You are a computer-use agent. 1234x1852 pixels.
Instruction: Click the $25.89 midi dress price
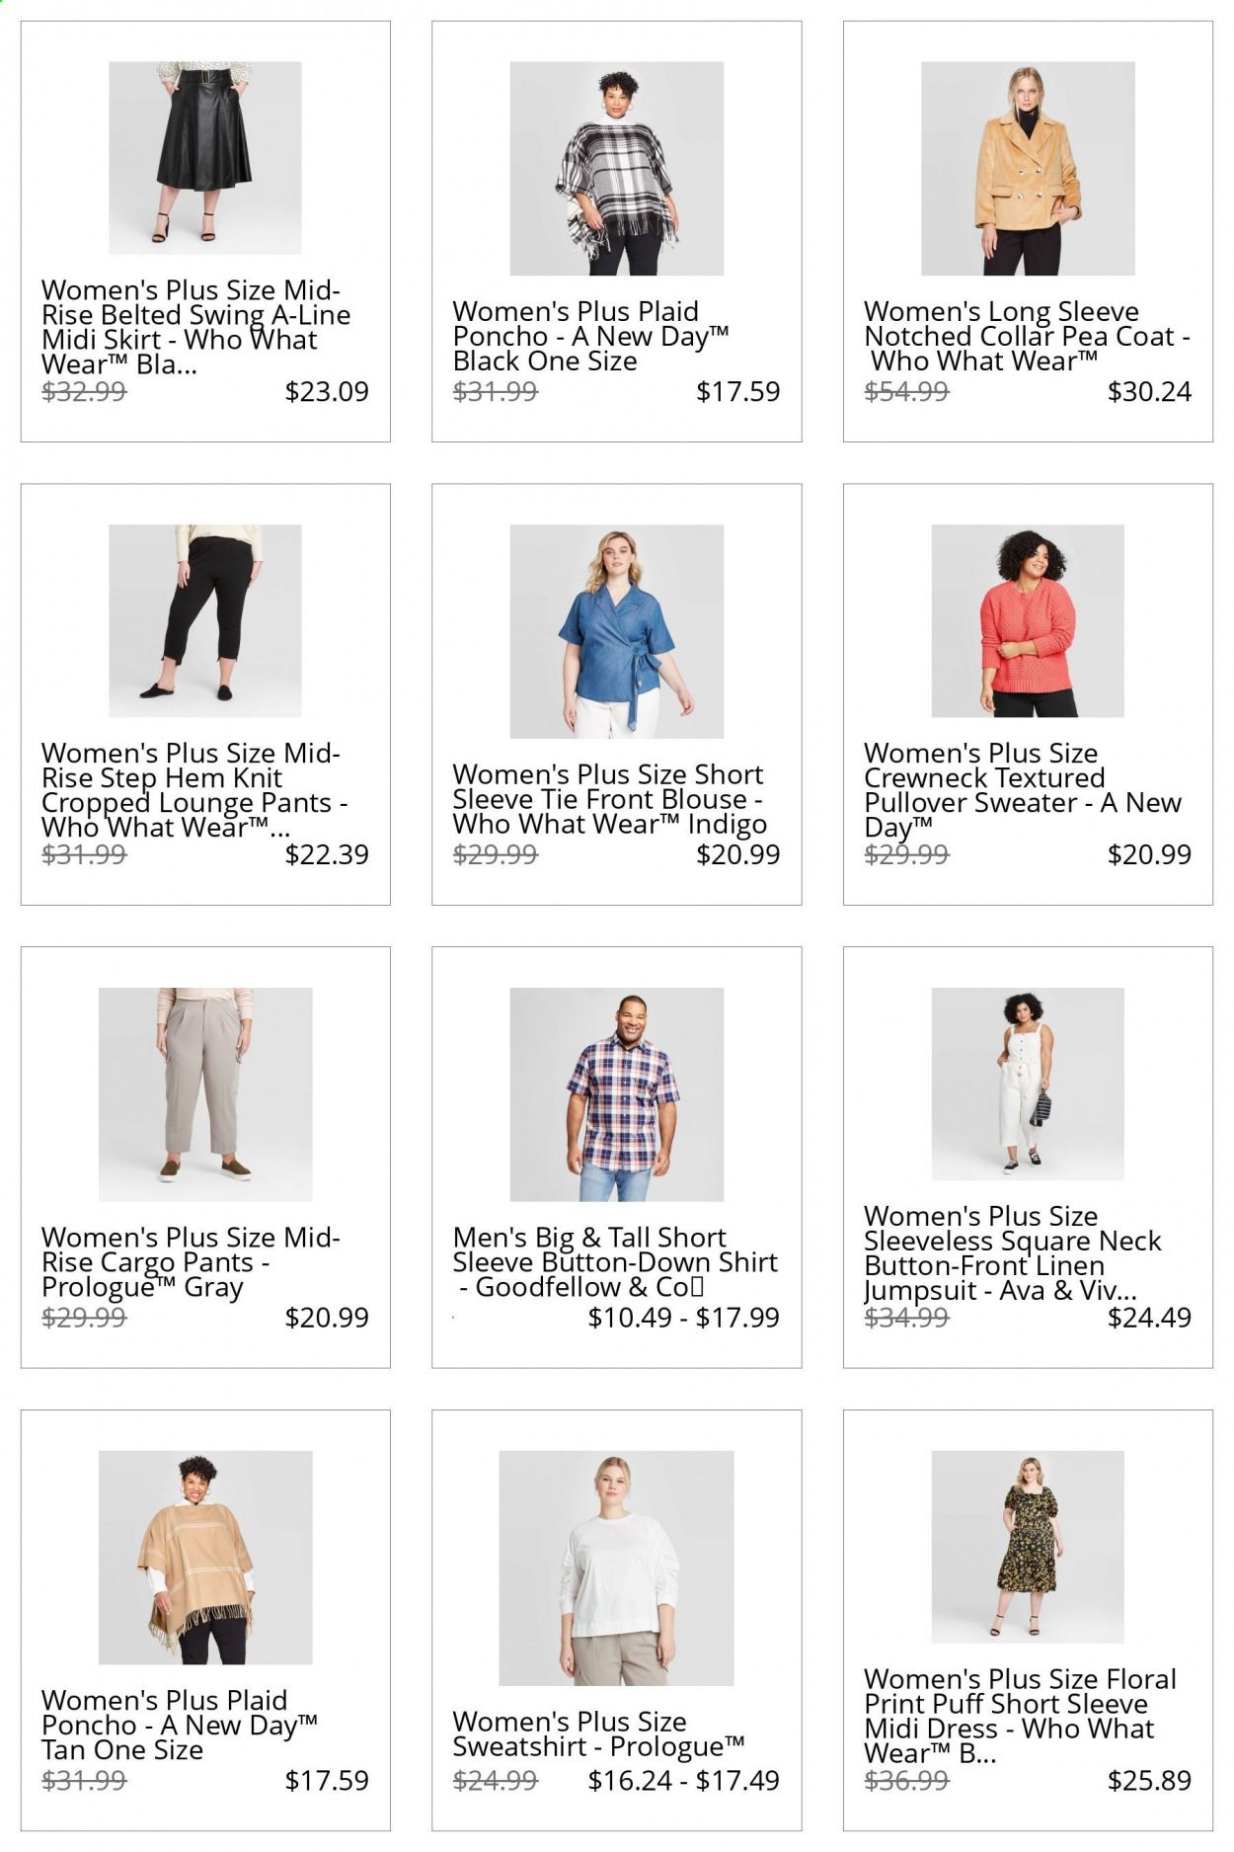(x=1149, y=1781)
